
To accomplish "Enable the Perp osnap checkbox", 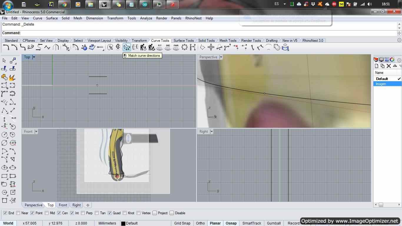I will click(x=83, y=213).
